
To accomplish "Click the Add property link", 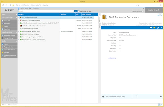I will 112,58.
